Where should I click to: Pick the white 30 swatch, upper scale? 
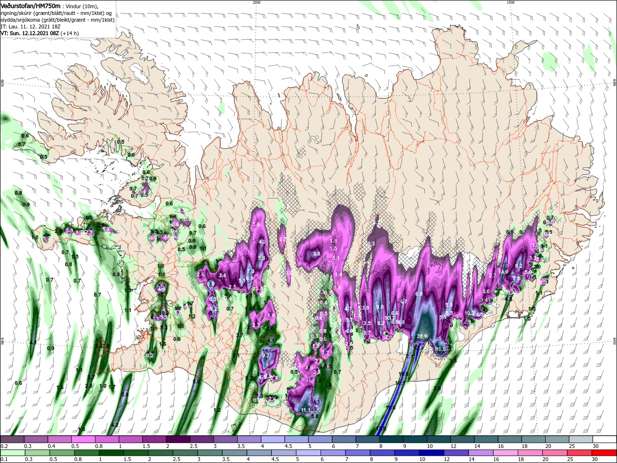pyautogui.click(x=604, y=439)
